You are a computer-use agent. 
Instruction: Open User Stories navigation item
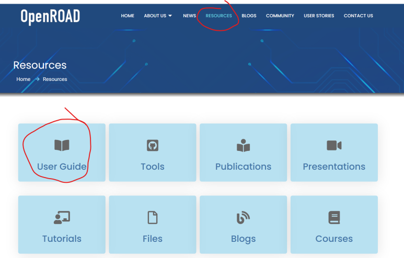coord(319,16)
